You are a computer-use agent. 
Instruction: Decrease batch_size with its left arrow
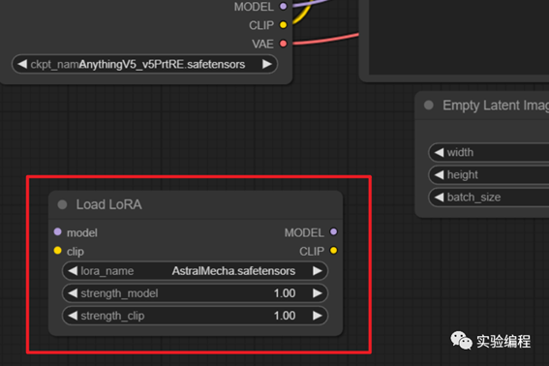pos(439,198)
